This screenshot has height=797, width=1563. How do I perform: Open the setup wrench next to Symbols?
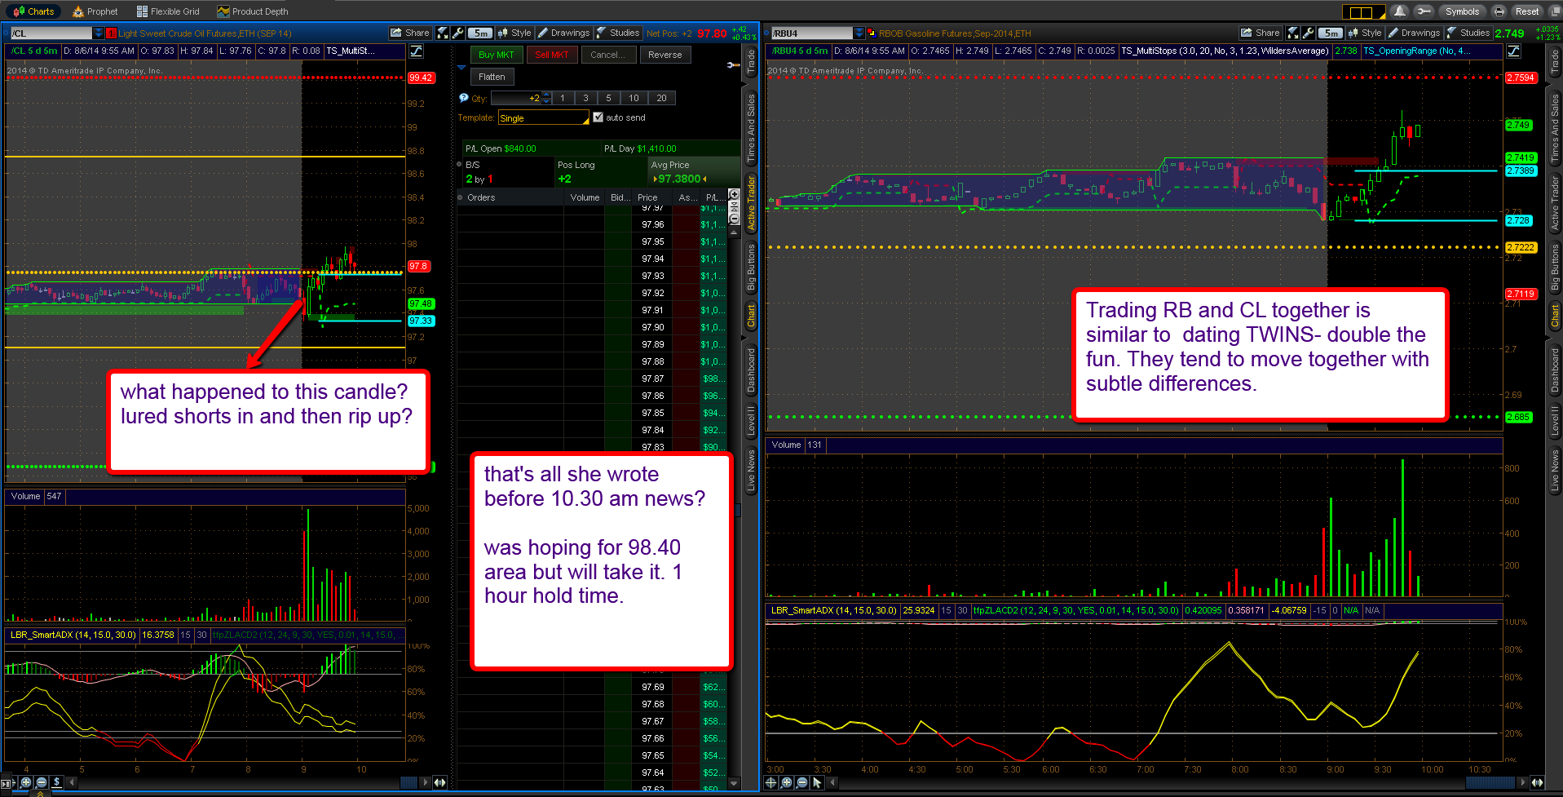point(1424,11)
